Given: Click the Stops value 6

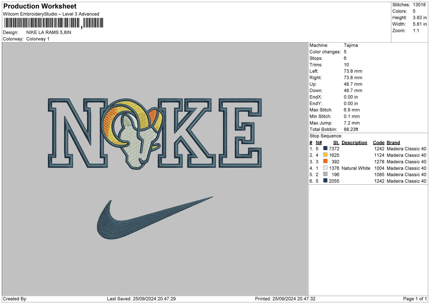Looking at the screenshot, I should 345,58.
